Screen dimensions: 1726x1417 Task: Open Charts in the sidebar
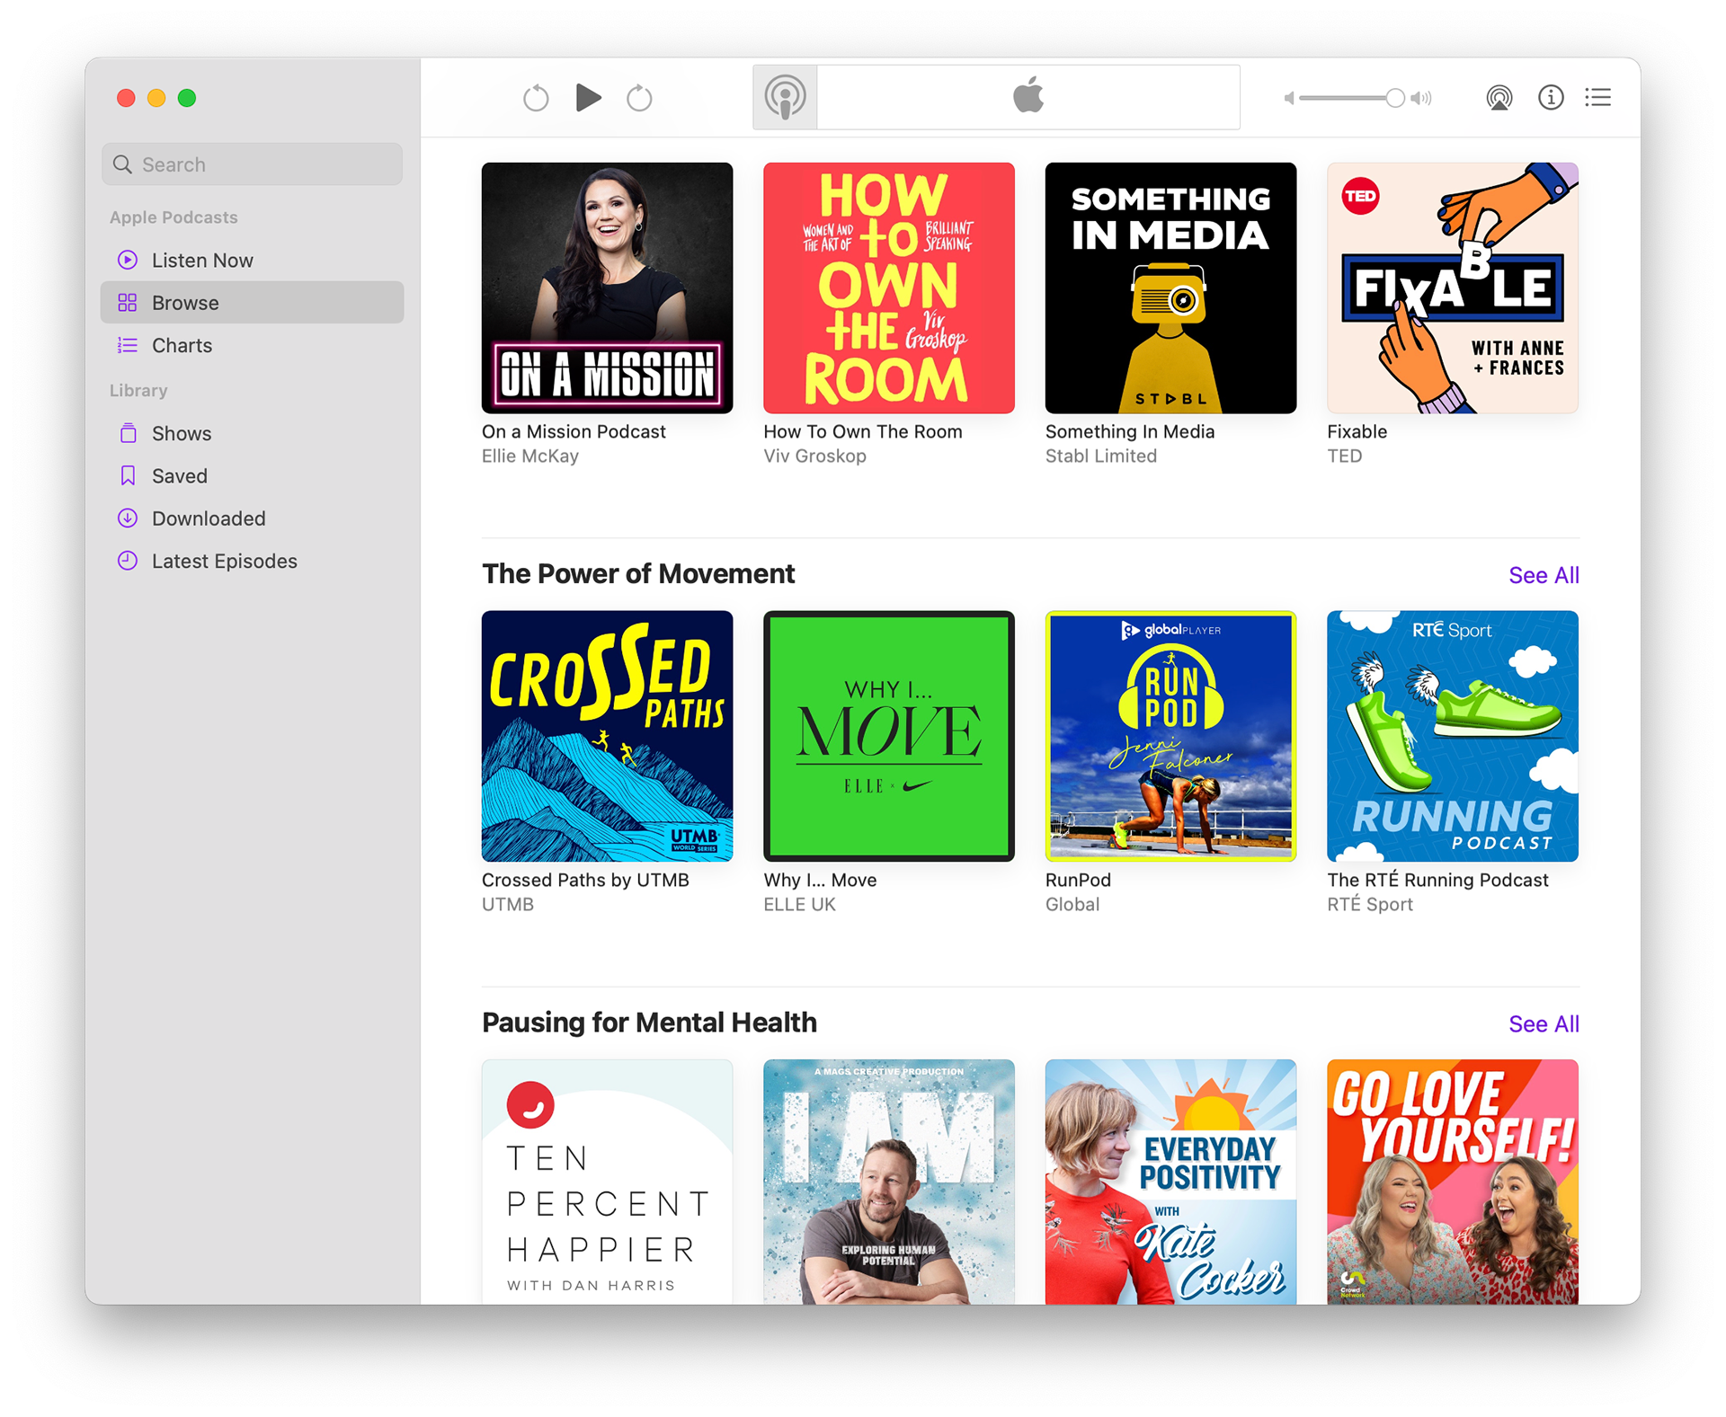pos(252,345)
